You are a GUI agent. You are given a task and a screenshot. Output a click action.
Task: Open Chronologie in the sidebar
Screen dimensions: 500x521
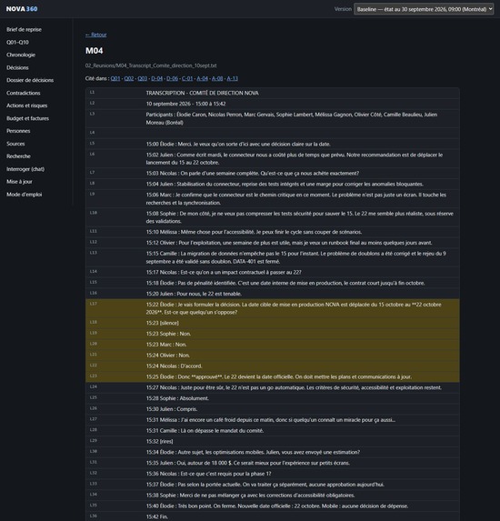[x=21, y=55]
